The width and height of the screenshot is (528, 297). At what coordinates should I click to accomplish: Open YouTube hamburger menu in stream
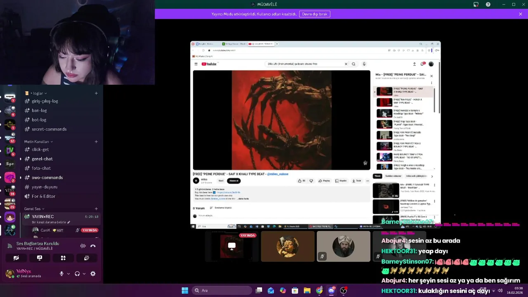click(x=196, y=64)
